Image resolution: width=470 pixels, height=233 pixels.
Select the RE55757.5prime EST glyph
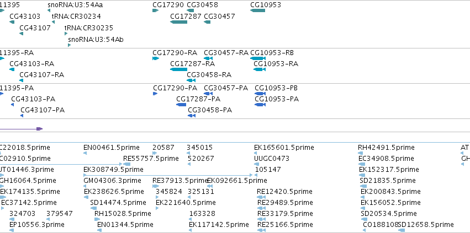(x=126, y=164)
